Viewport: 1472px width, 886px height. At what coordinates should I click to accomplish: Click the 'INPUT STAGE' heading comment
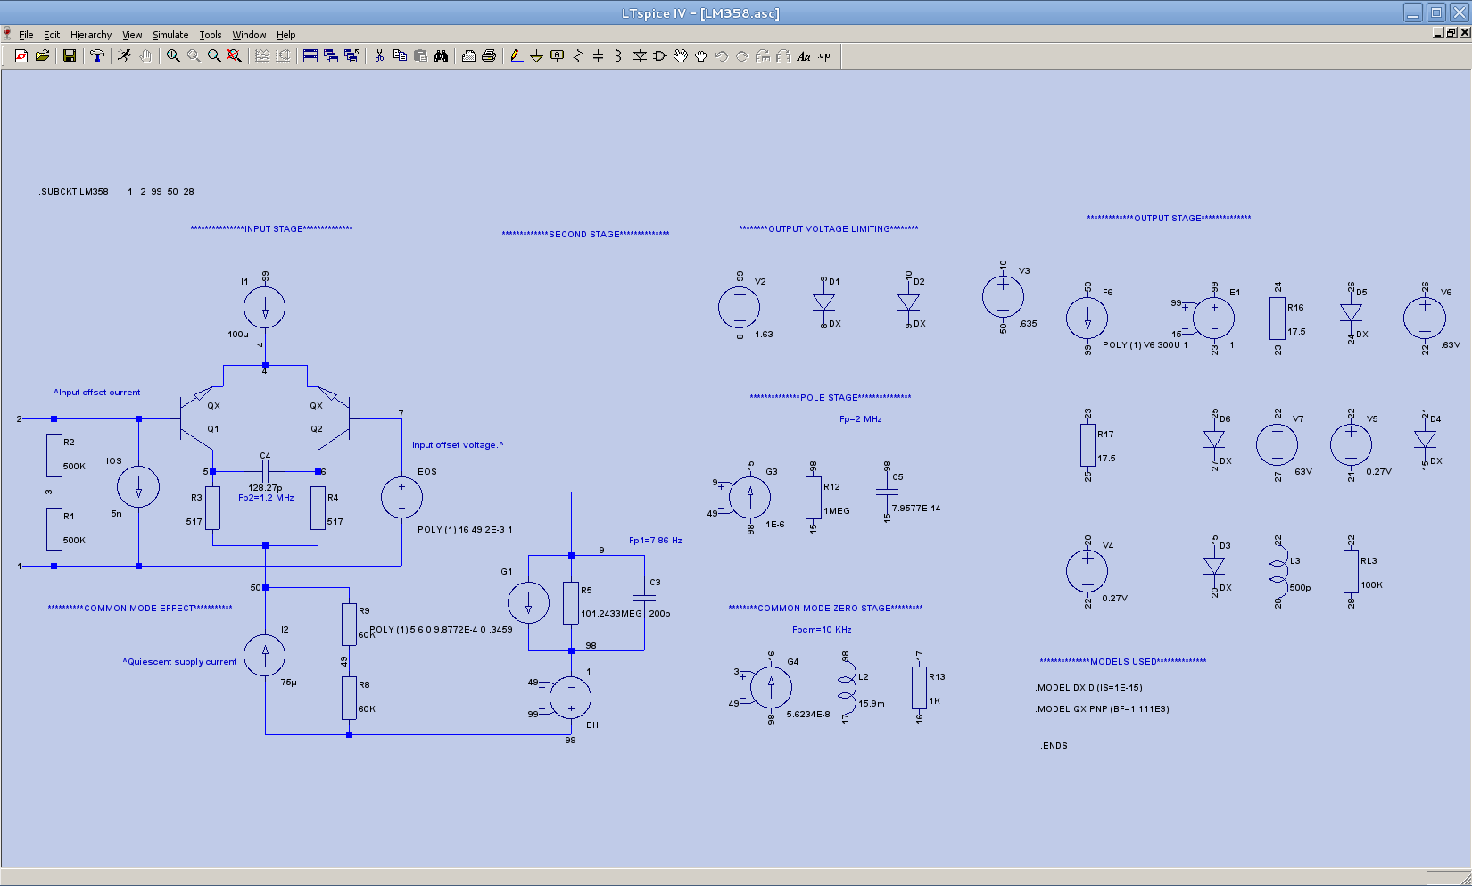(271, 229)
